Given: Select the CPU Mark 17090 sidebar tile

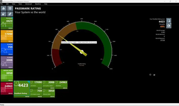Looking at the screenshot, I should coord(7,36).
